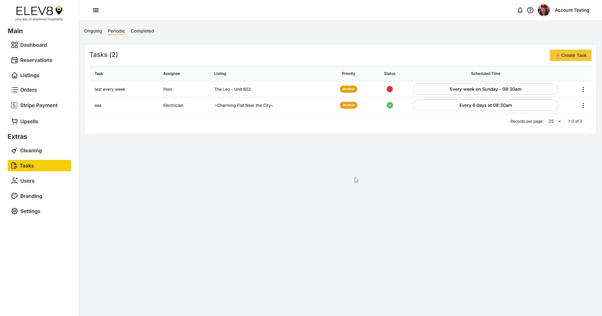Open actions menu for test every week task
602x316 pixels.
tap(583, 89)
